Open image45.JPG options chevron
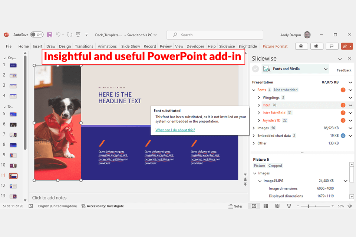 (345, 181)
